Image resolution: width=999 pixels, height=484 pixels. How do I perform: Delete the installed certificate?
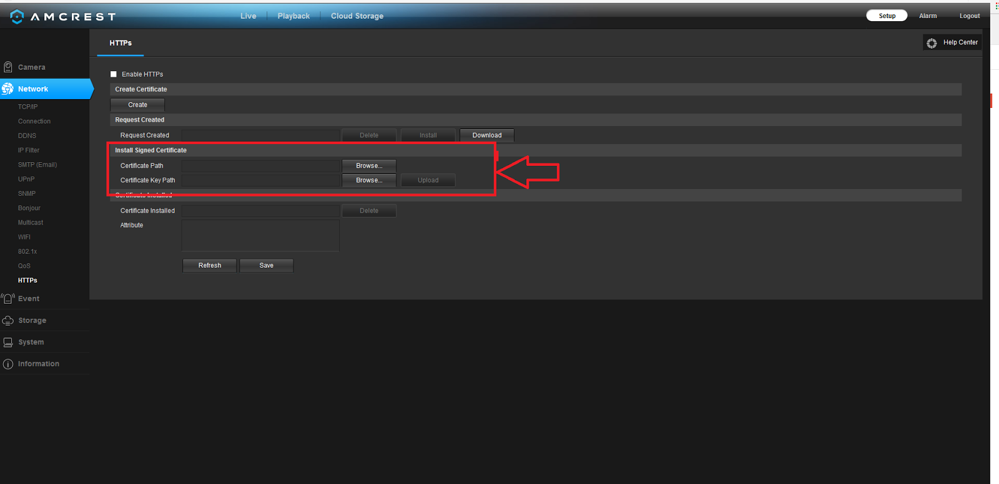coord(369,211)
